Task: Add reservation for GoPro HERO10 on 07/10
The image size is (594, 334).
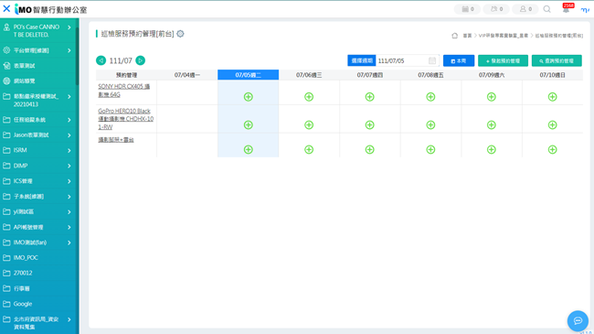Action: pos(552,124)
